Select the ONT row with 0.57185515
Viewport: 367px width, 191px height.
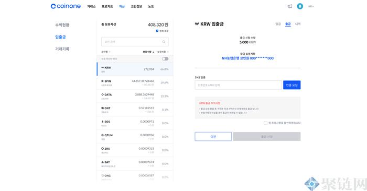click(x=135, y=110)
